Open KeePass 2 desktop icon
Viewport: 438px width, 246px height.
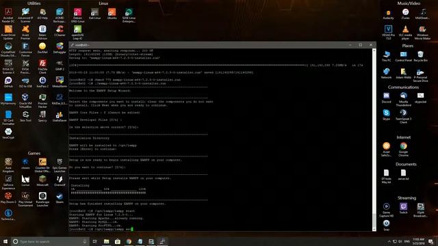42,82
